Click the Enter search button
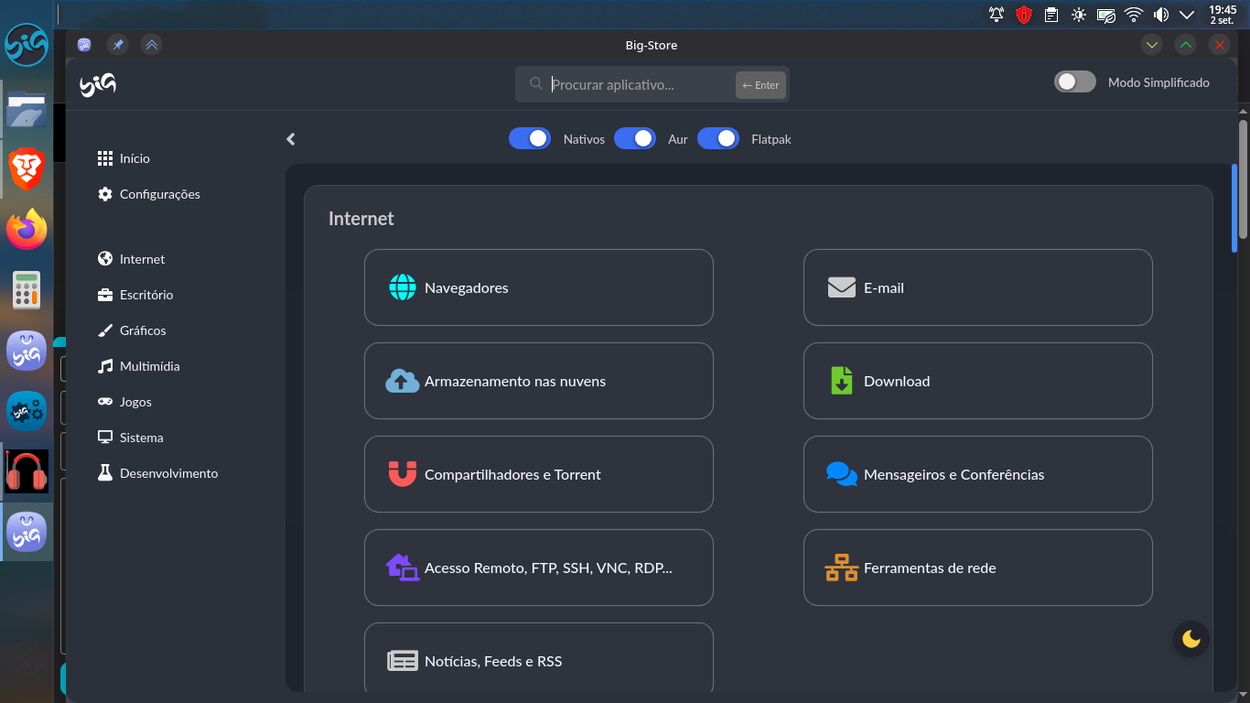 click(760, 85)
